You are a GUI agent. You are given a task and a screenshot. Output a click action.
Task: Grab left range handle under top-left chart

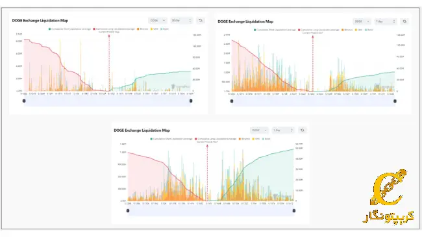click(24, 101)
